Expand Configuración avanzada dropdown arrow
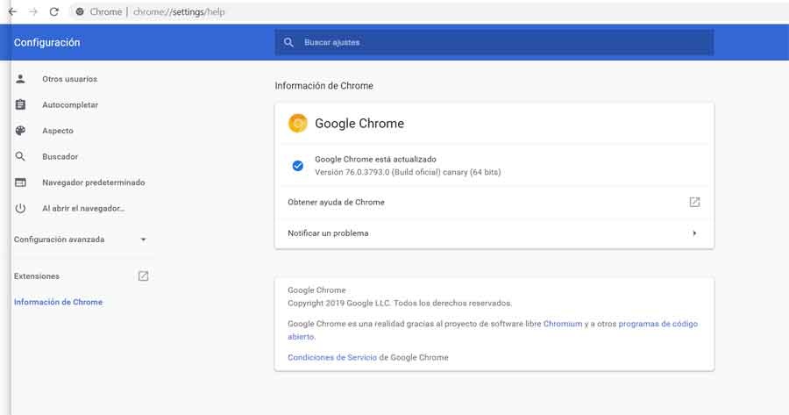The width and height of the screenshot is (789, 415). (x=144, y=240)
